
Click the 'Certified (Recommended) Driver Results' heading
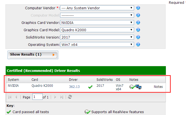tap(44, 71)
